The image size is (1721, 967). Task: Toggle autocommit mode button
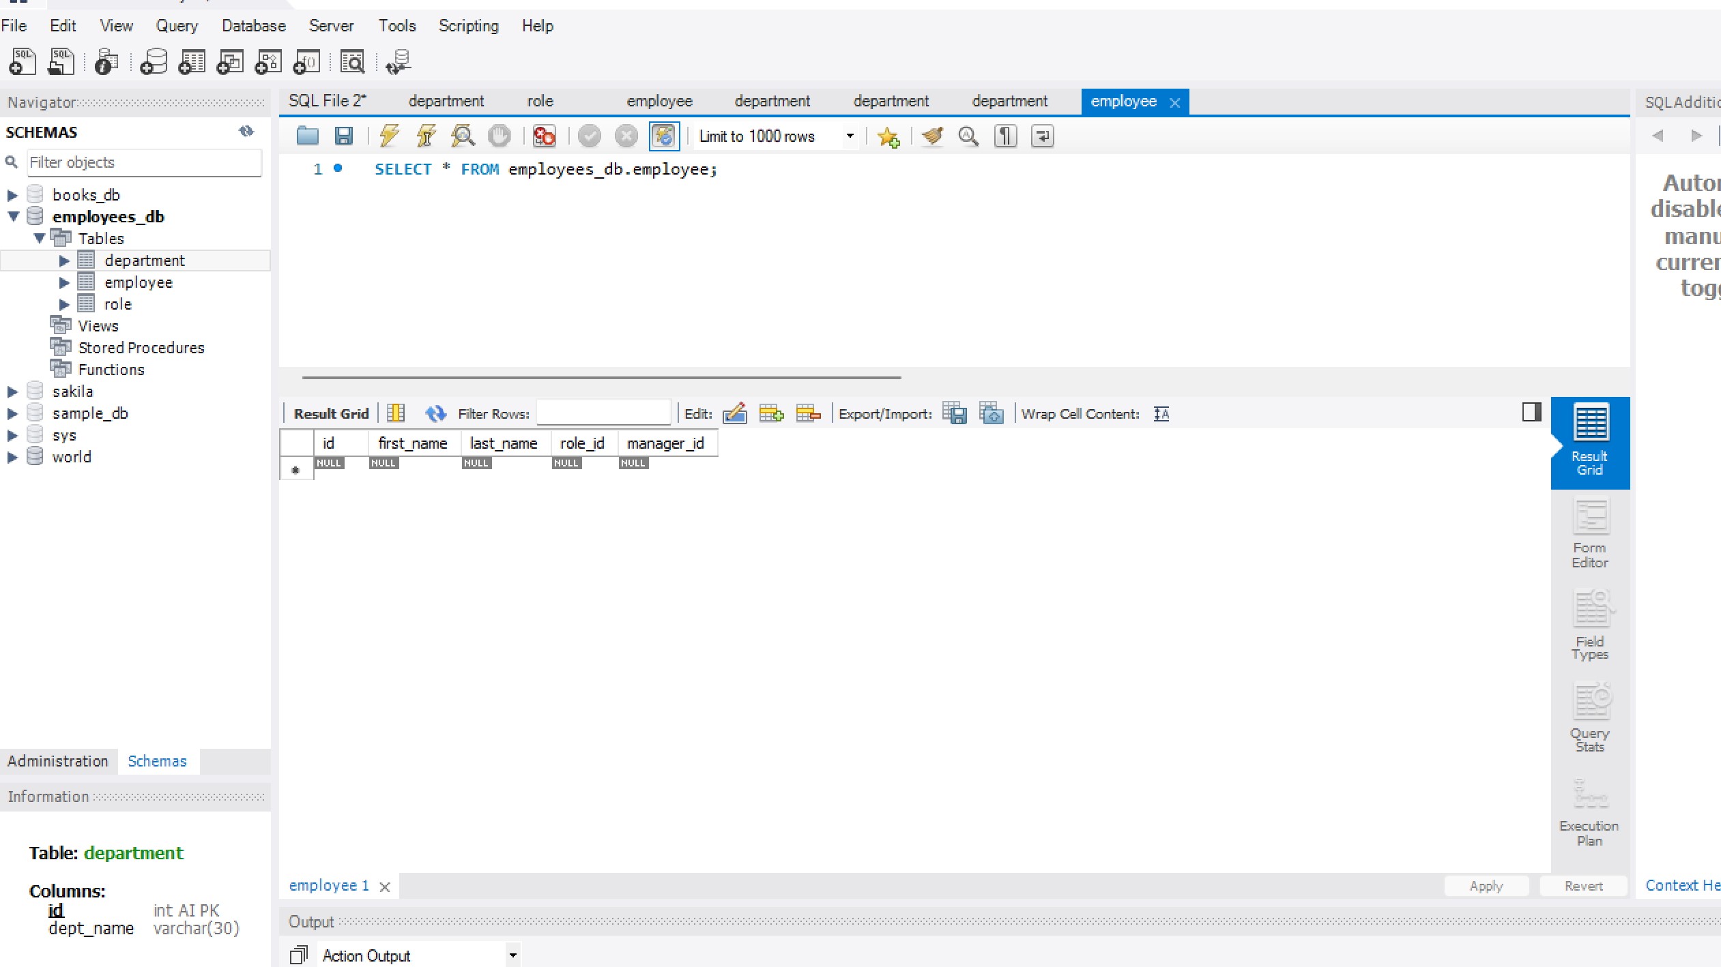pos(663,136)
